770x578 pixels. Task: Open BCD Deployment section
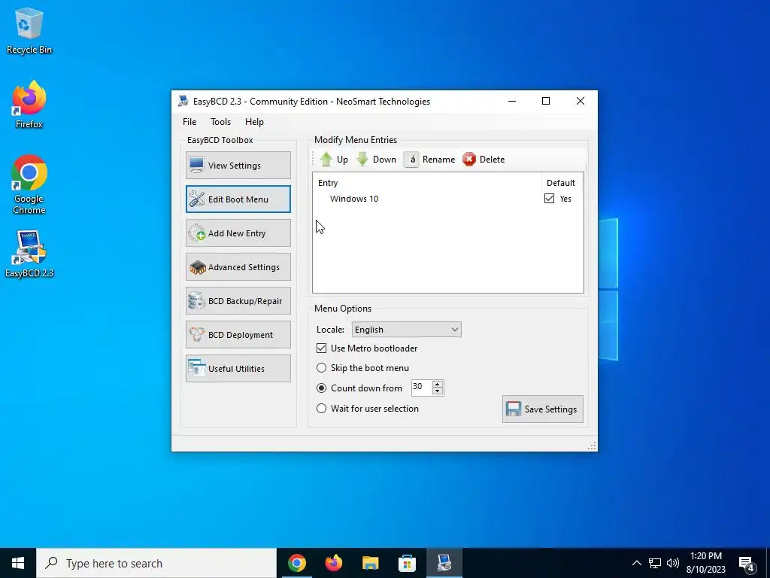click(238, 335)
